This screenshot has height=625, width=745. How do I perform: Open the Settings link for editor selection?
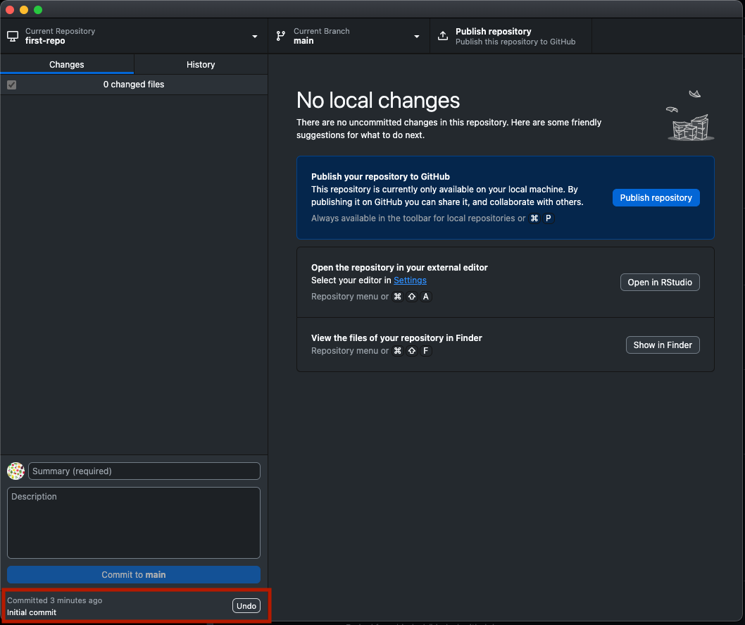pyautogui.click(x=410, y=280)
